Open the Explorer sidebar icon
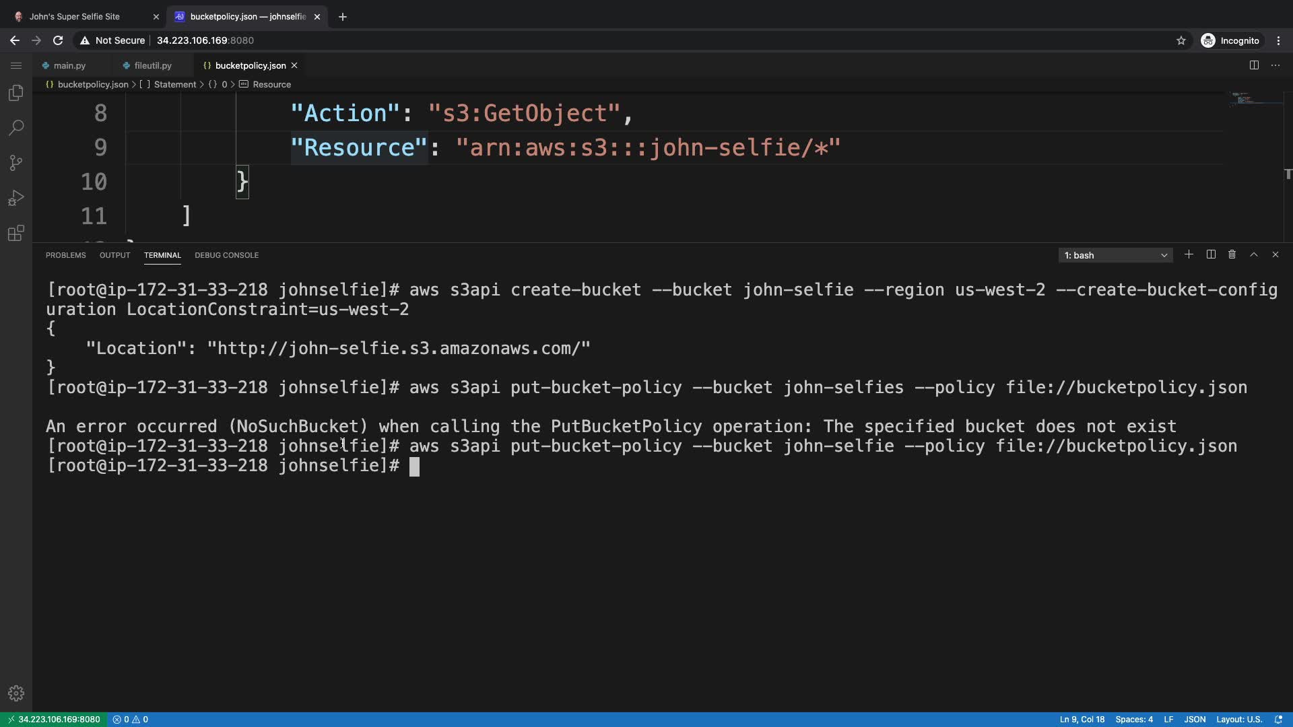The height and width of the screenshot is (727, 1293). click(16, 93)
